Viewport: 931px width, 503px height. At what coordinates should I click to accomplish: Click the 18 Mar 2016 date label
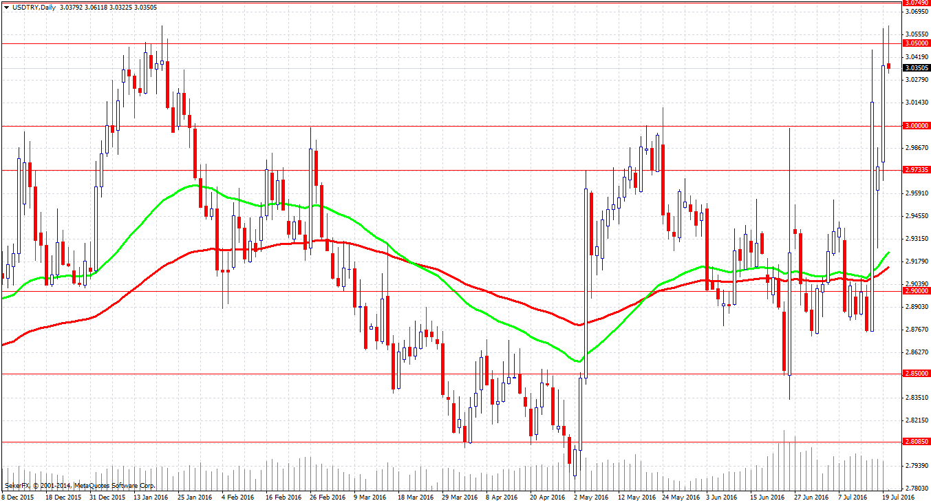pos(416,497)
